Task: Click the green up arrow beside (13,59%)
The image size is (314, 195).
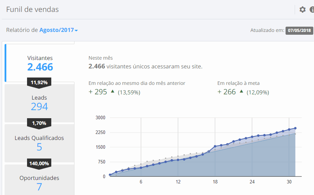Action: (x=112, y=92)
